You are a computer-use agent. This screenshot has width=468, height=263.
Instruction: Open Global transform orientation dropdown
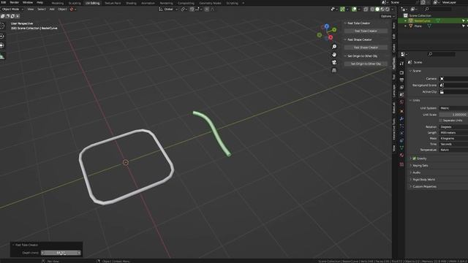168,9
